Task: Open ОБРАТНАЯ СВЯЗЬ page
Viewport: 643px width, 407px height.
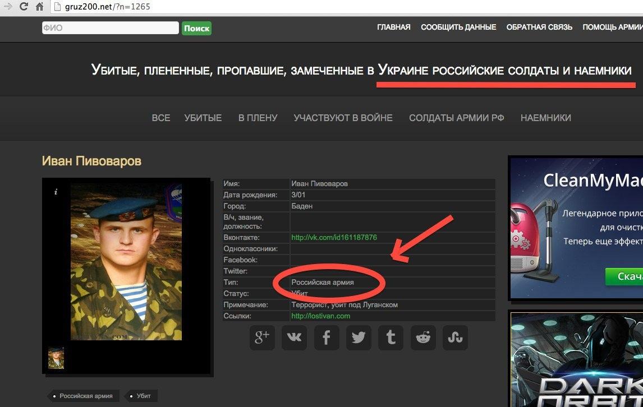Action: click(x=539, y=27)
